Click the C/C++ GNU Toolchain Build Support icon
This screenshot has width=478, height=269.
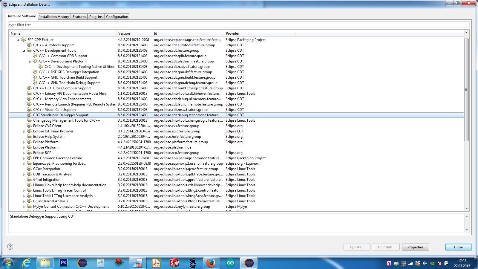(x=35, y=77)
